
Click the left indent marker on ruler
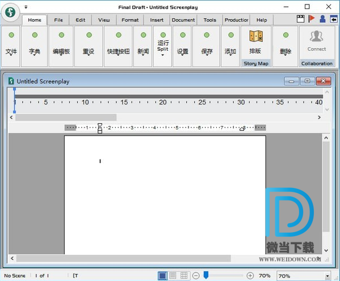pyautogui.click(x=100, y=128)
